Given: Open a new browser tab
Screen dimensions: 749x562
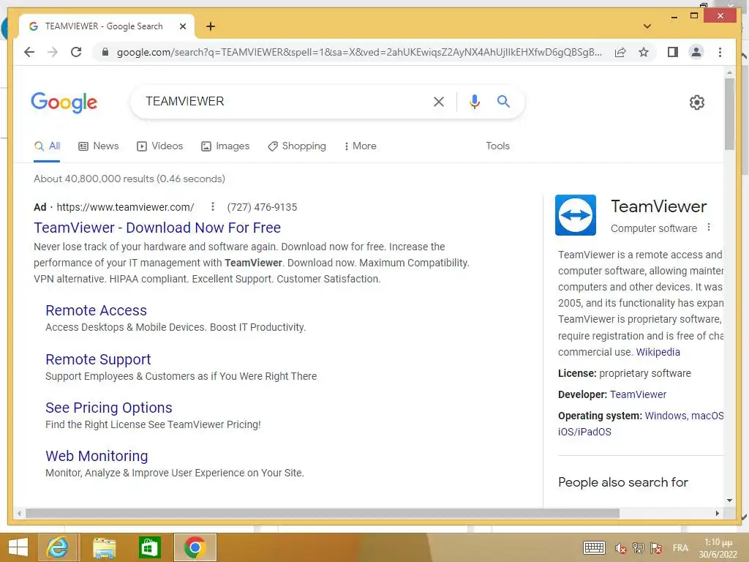Looking at the screenshot, I should click(x=210, y=26).
